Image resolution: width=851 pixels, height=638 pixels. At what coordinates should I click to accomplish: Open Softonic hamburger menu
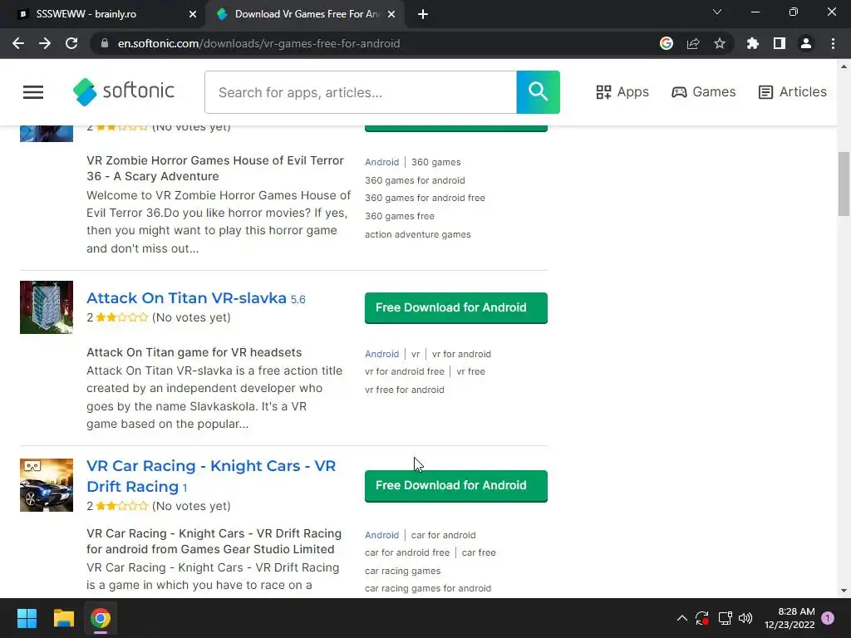(x=33, y=92)
